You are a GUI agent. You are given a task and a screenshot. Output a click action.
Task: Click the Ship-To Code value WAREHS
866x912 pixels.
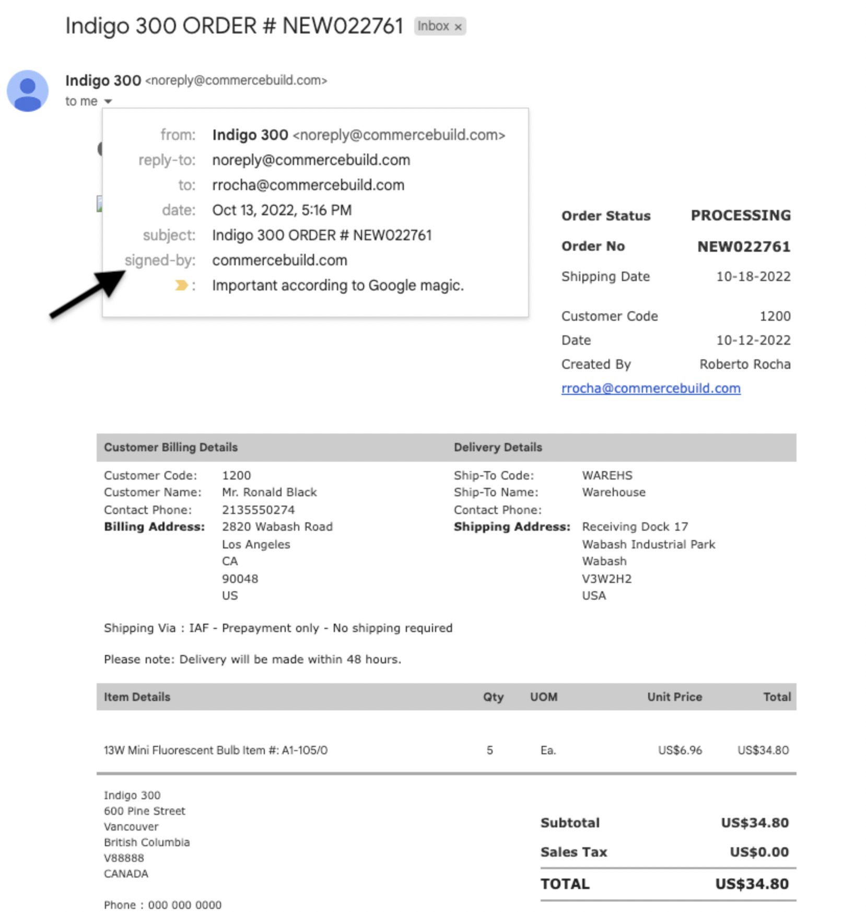tap(607, 475)
